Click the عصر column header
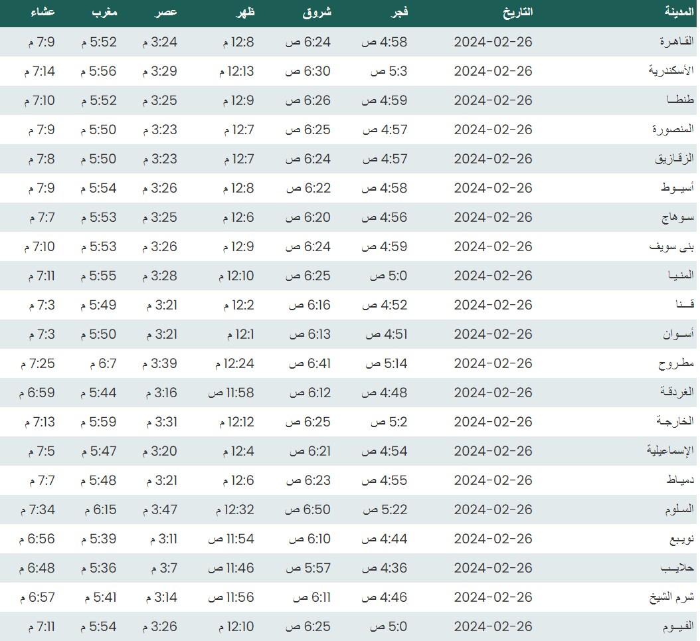Viewport: 700px width, 641px height. coord(166,13)
